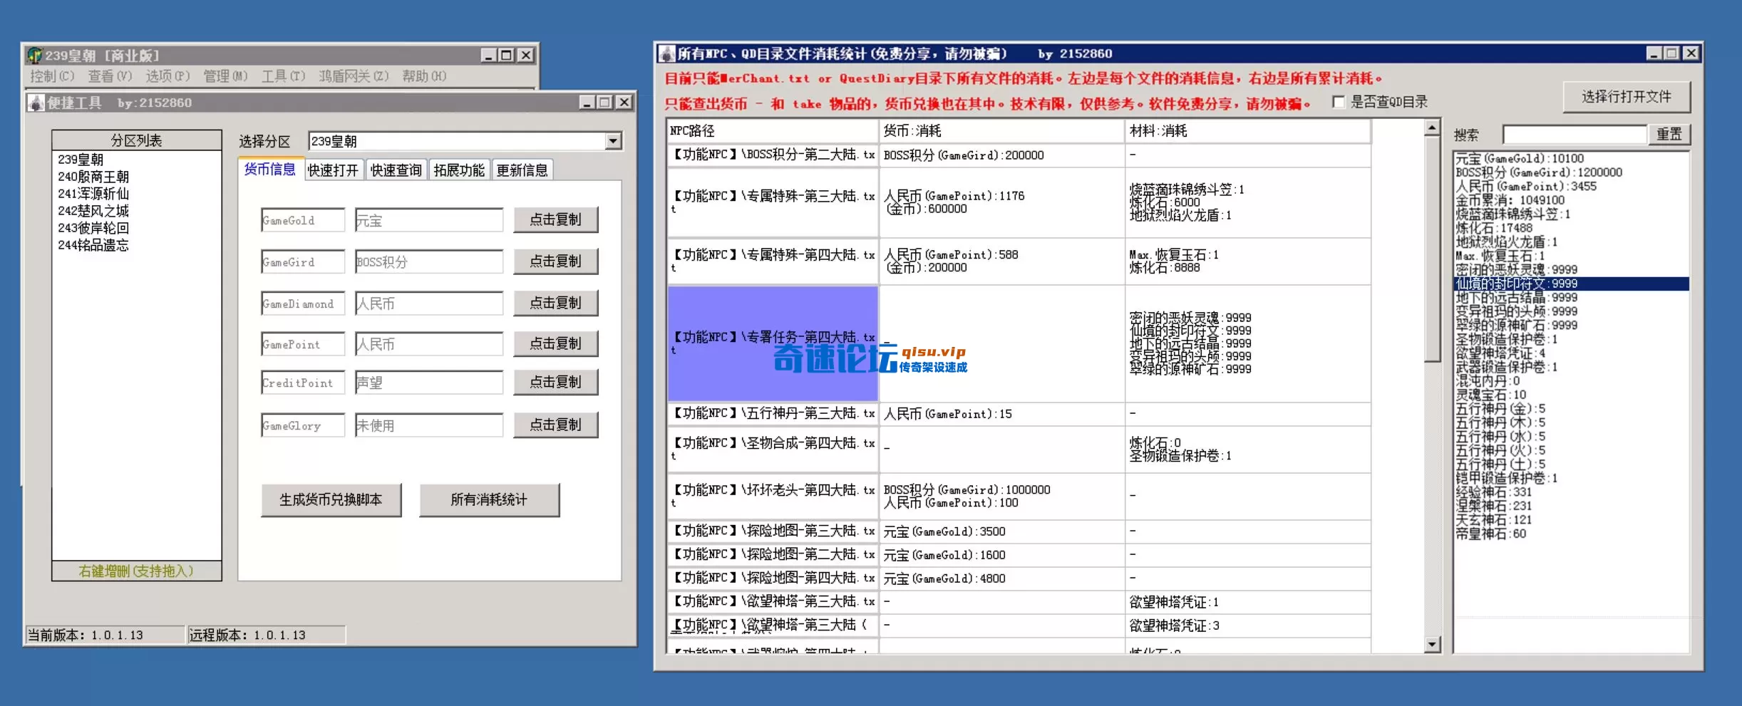Click the scrollbar down arrow of the NPC table
This screenshot has width=1742, height=706.
1433,645
